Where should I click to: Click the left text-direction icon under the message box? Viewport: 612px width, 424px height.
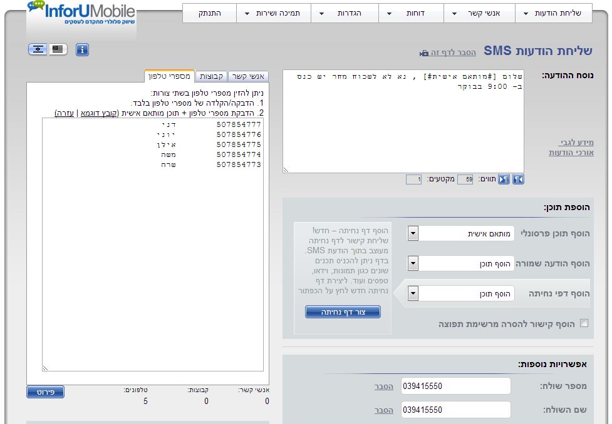504,179
